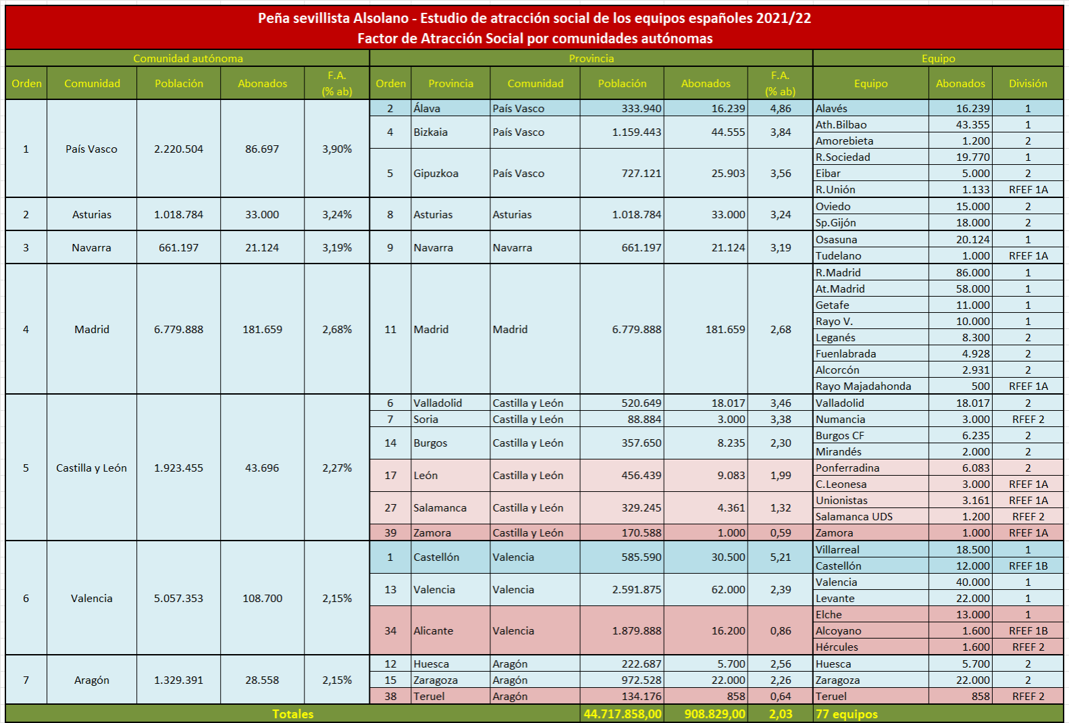This screenshot has width=1069, height=723.
Task: Click the team cell 'Getafe'
Action: 871,305
